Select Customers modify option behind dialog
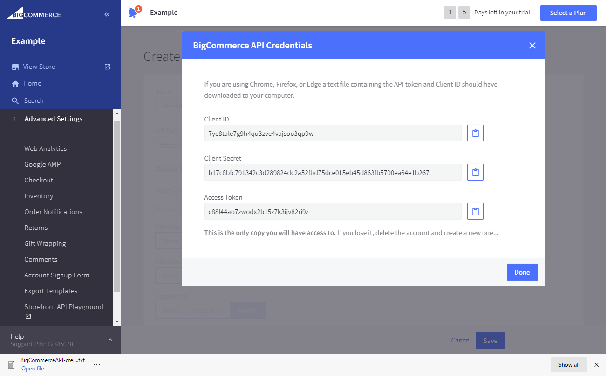606x376 pixels. [248, 310]
